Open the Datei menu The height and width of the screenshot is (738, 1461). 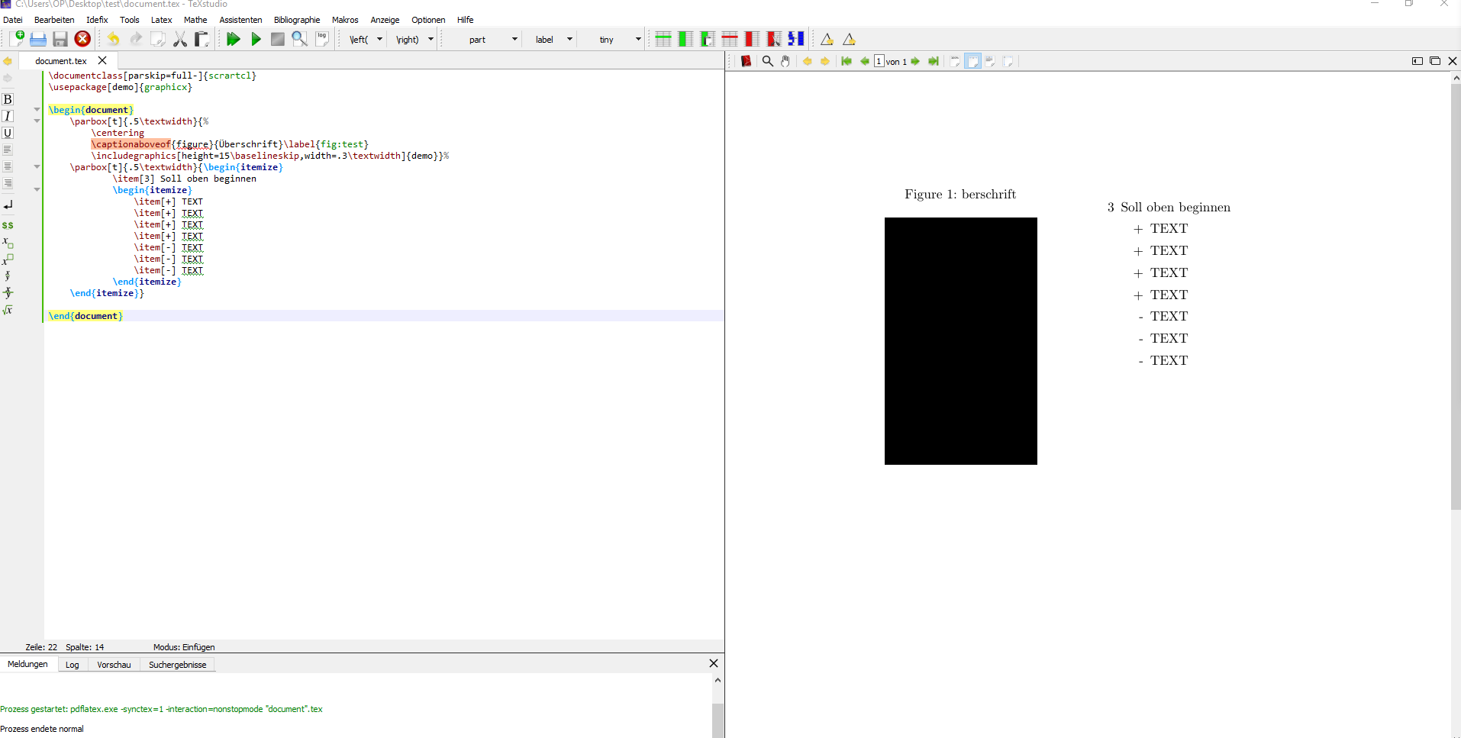click(13, 20)
